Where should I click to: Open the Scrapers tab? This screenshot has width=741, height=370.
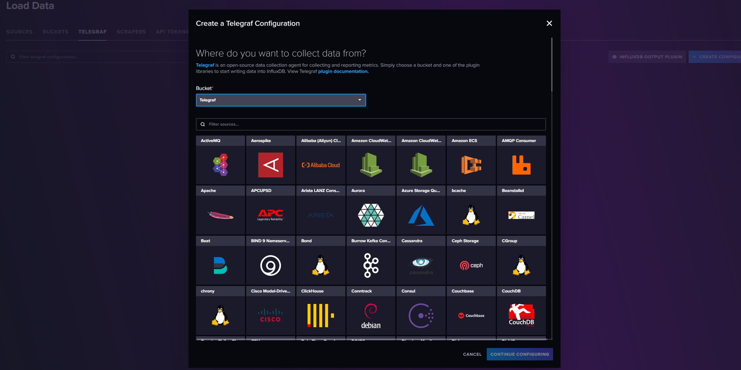[x=131, y=32]
